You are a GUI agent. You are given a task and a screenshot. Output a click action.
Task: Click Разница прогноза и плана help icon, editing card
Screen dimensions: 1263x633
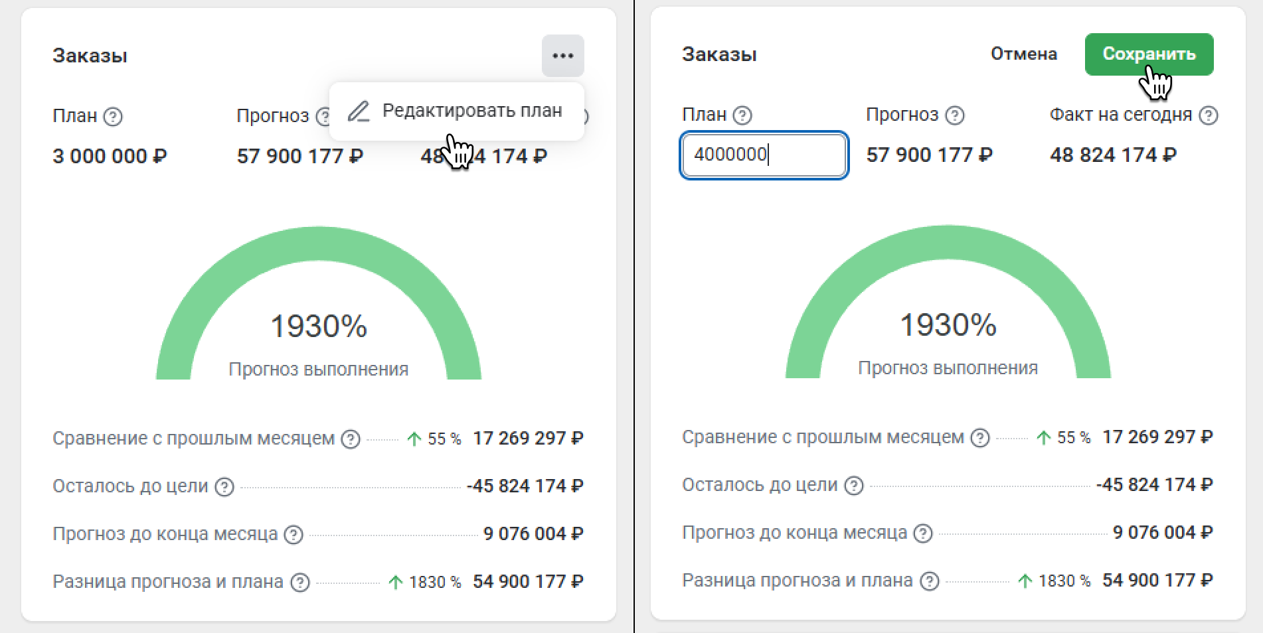(x=930, y=581)
